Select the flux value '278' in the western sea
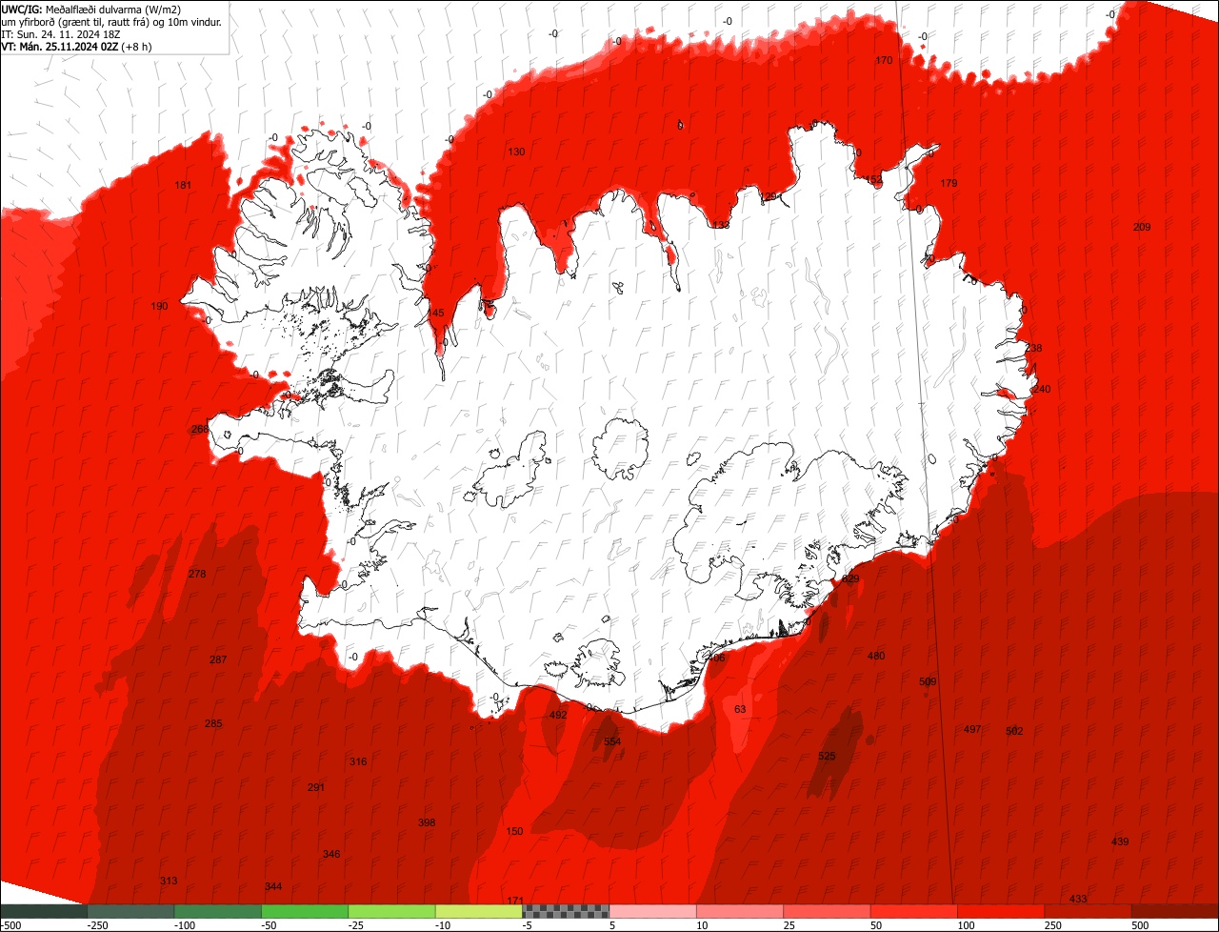 point(197,574)
